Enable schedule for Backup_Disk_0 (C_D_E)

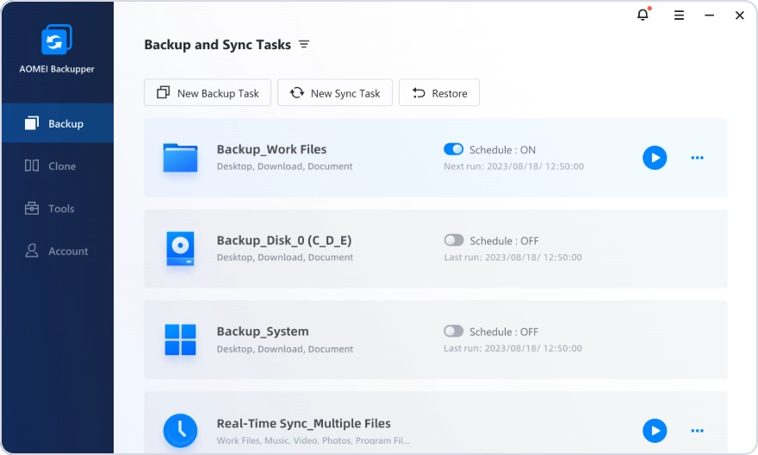tap(453, 240)
